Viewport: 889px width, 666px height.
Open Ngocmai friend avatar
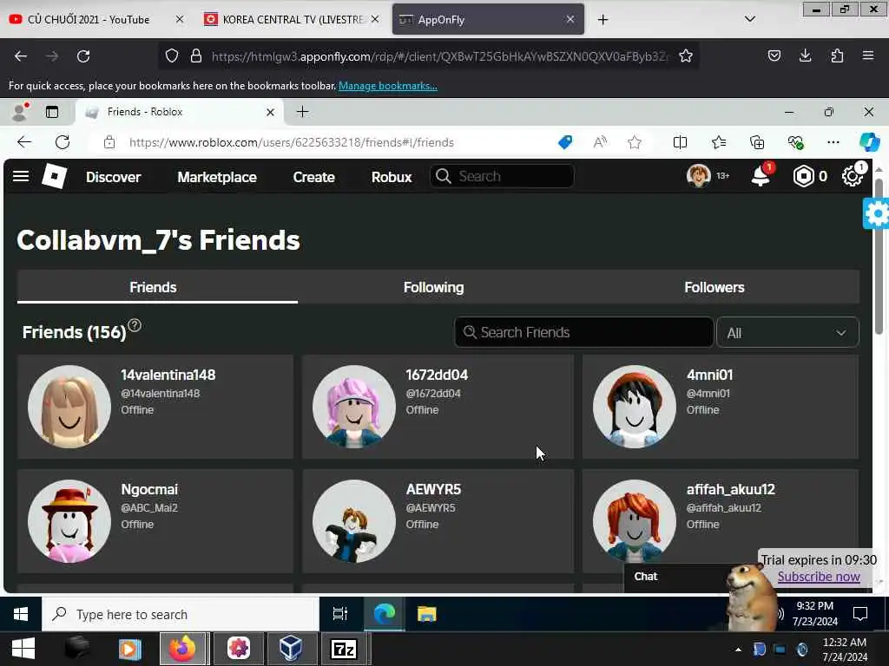pos(69,521)
